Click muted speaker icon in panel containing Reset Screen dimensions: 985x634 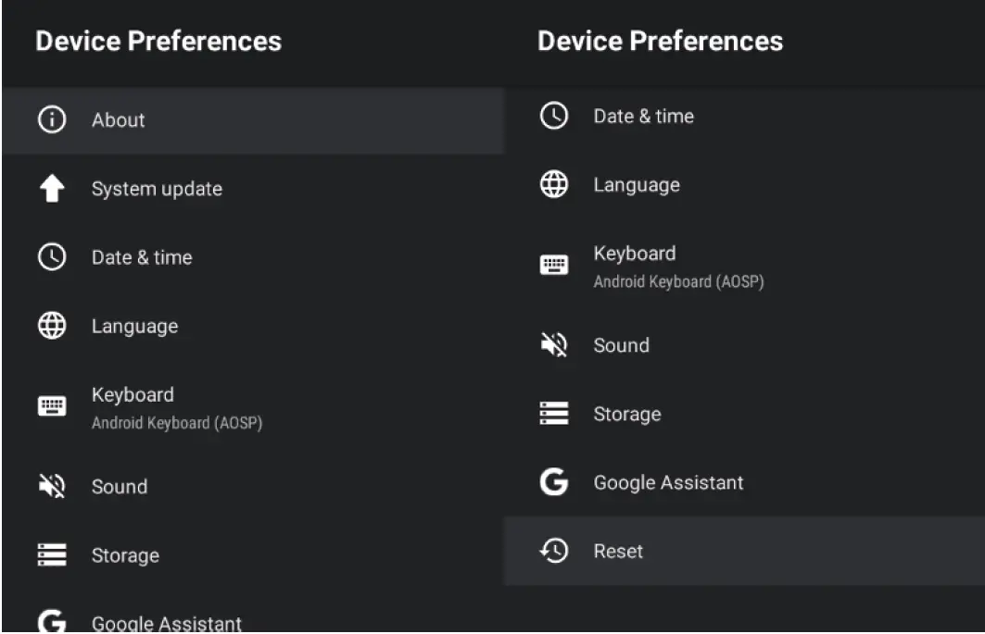pyautogui.click(x=553, y=345)
